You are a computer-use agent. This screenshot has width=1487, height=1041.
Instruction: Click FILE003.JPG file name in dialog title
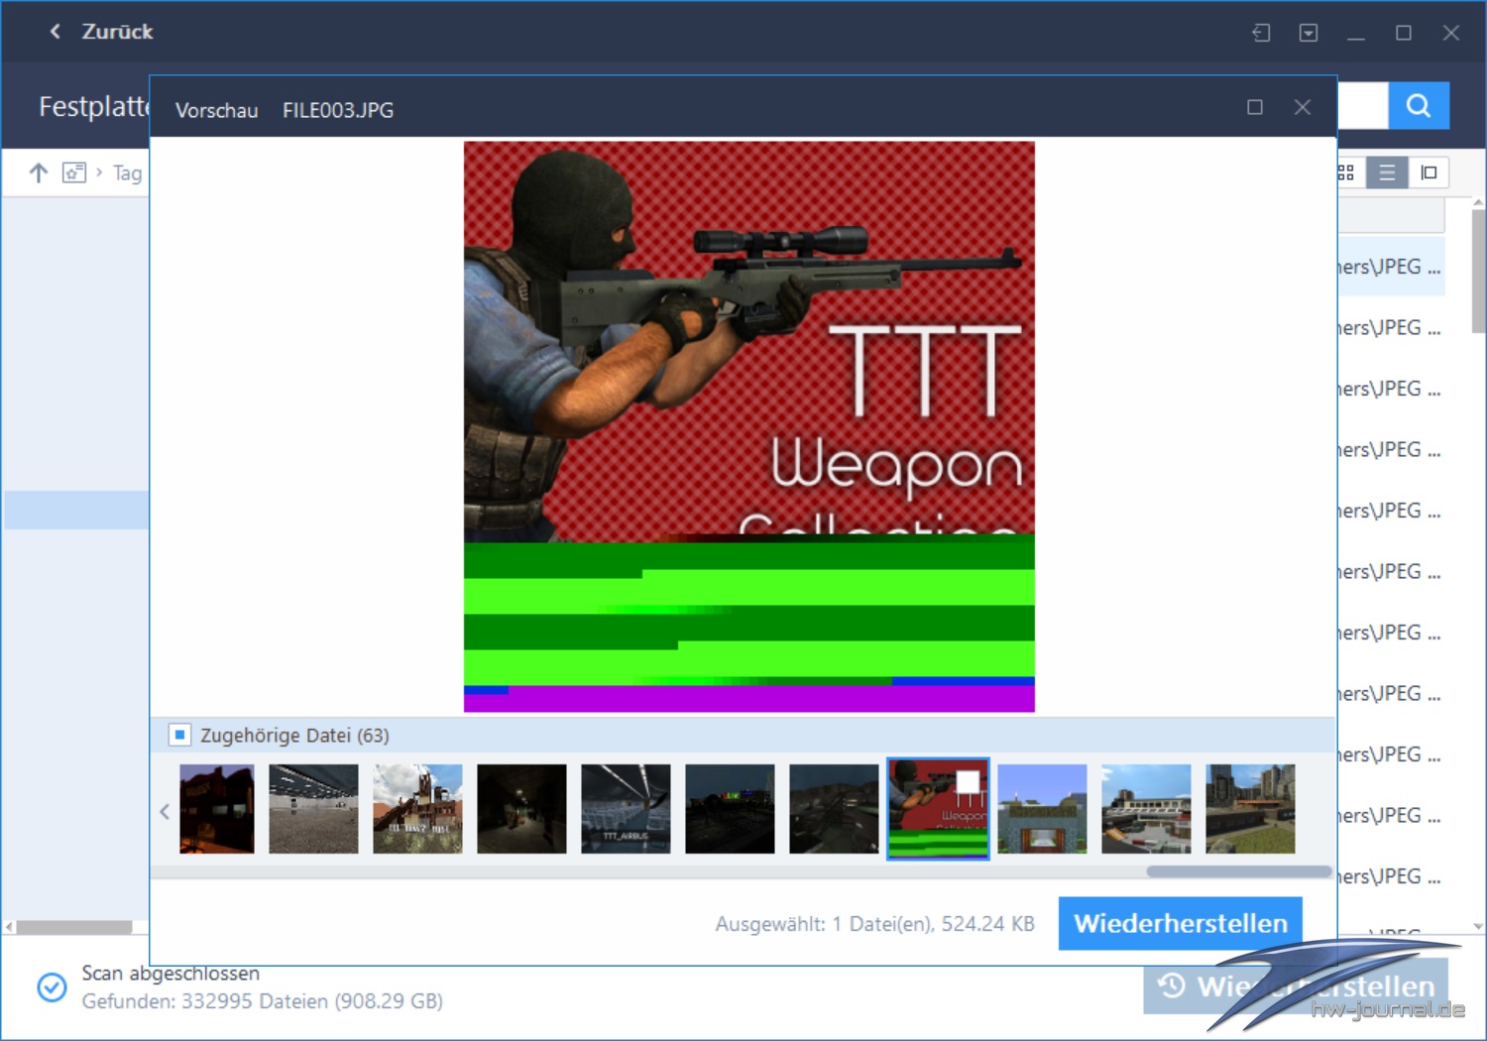tap(338, 110)
